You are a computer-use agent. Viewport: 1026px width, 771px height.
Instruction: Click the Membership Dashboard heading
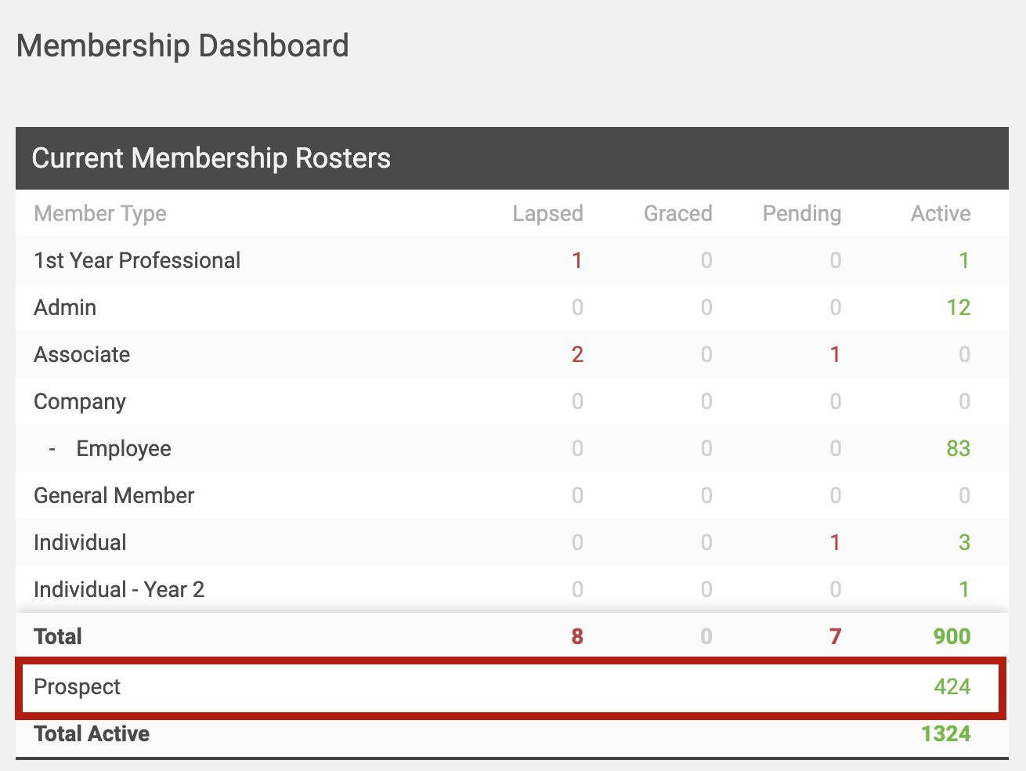182,45
